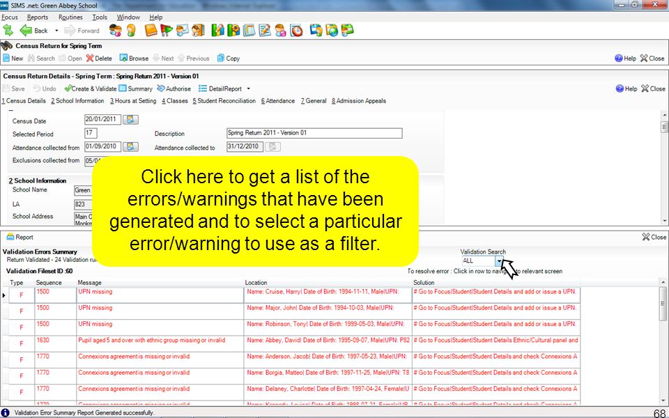
Task: Open the blue notepad sheets icon
Action: pos(249,30)
